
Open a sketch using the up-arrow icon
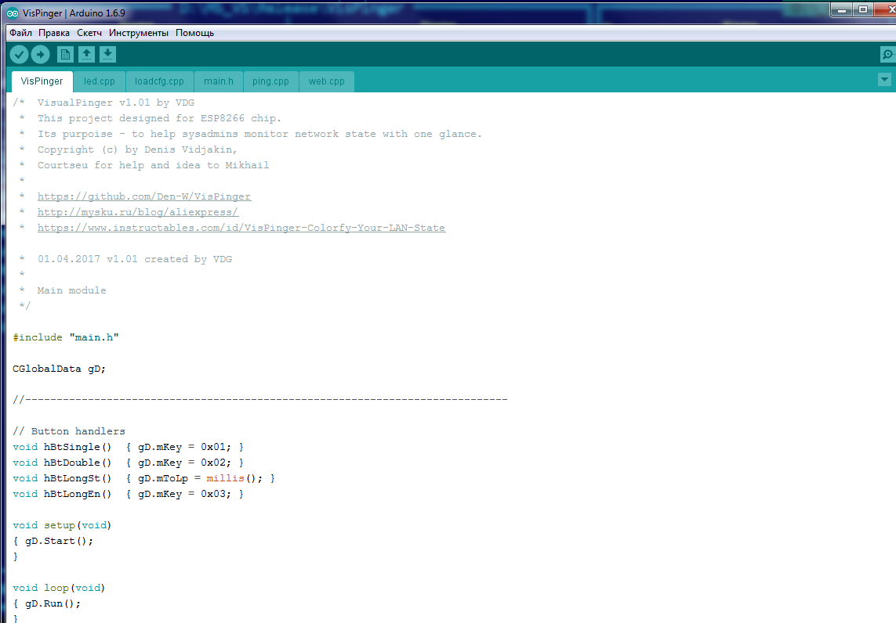(86, 55)
